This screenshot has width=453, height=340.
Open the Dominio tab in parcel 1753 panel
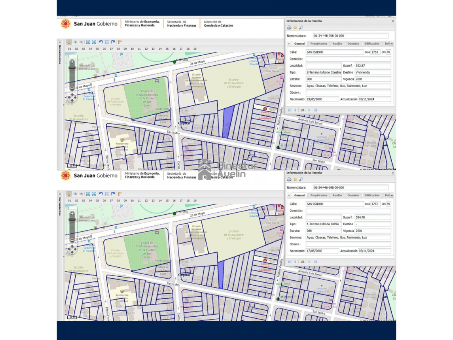point(353,44)
